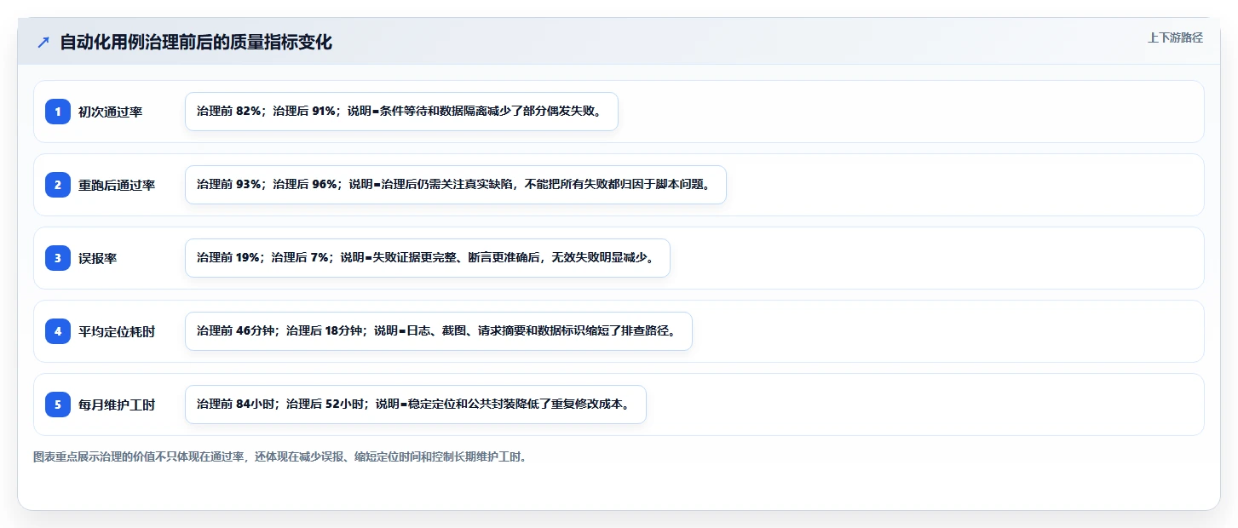Click the footer note starting with 图表重点展示
This screenshot has height=528, width=1238.
point(280,456)
